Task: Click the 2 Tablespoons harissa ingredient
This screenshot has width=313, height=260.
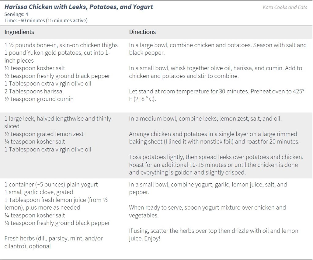Action: (x=33, y=91)
